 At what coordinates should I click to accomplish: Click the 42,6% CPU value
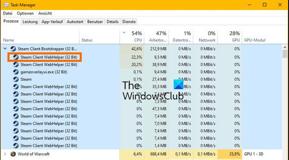point(137,49)
